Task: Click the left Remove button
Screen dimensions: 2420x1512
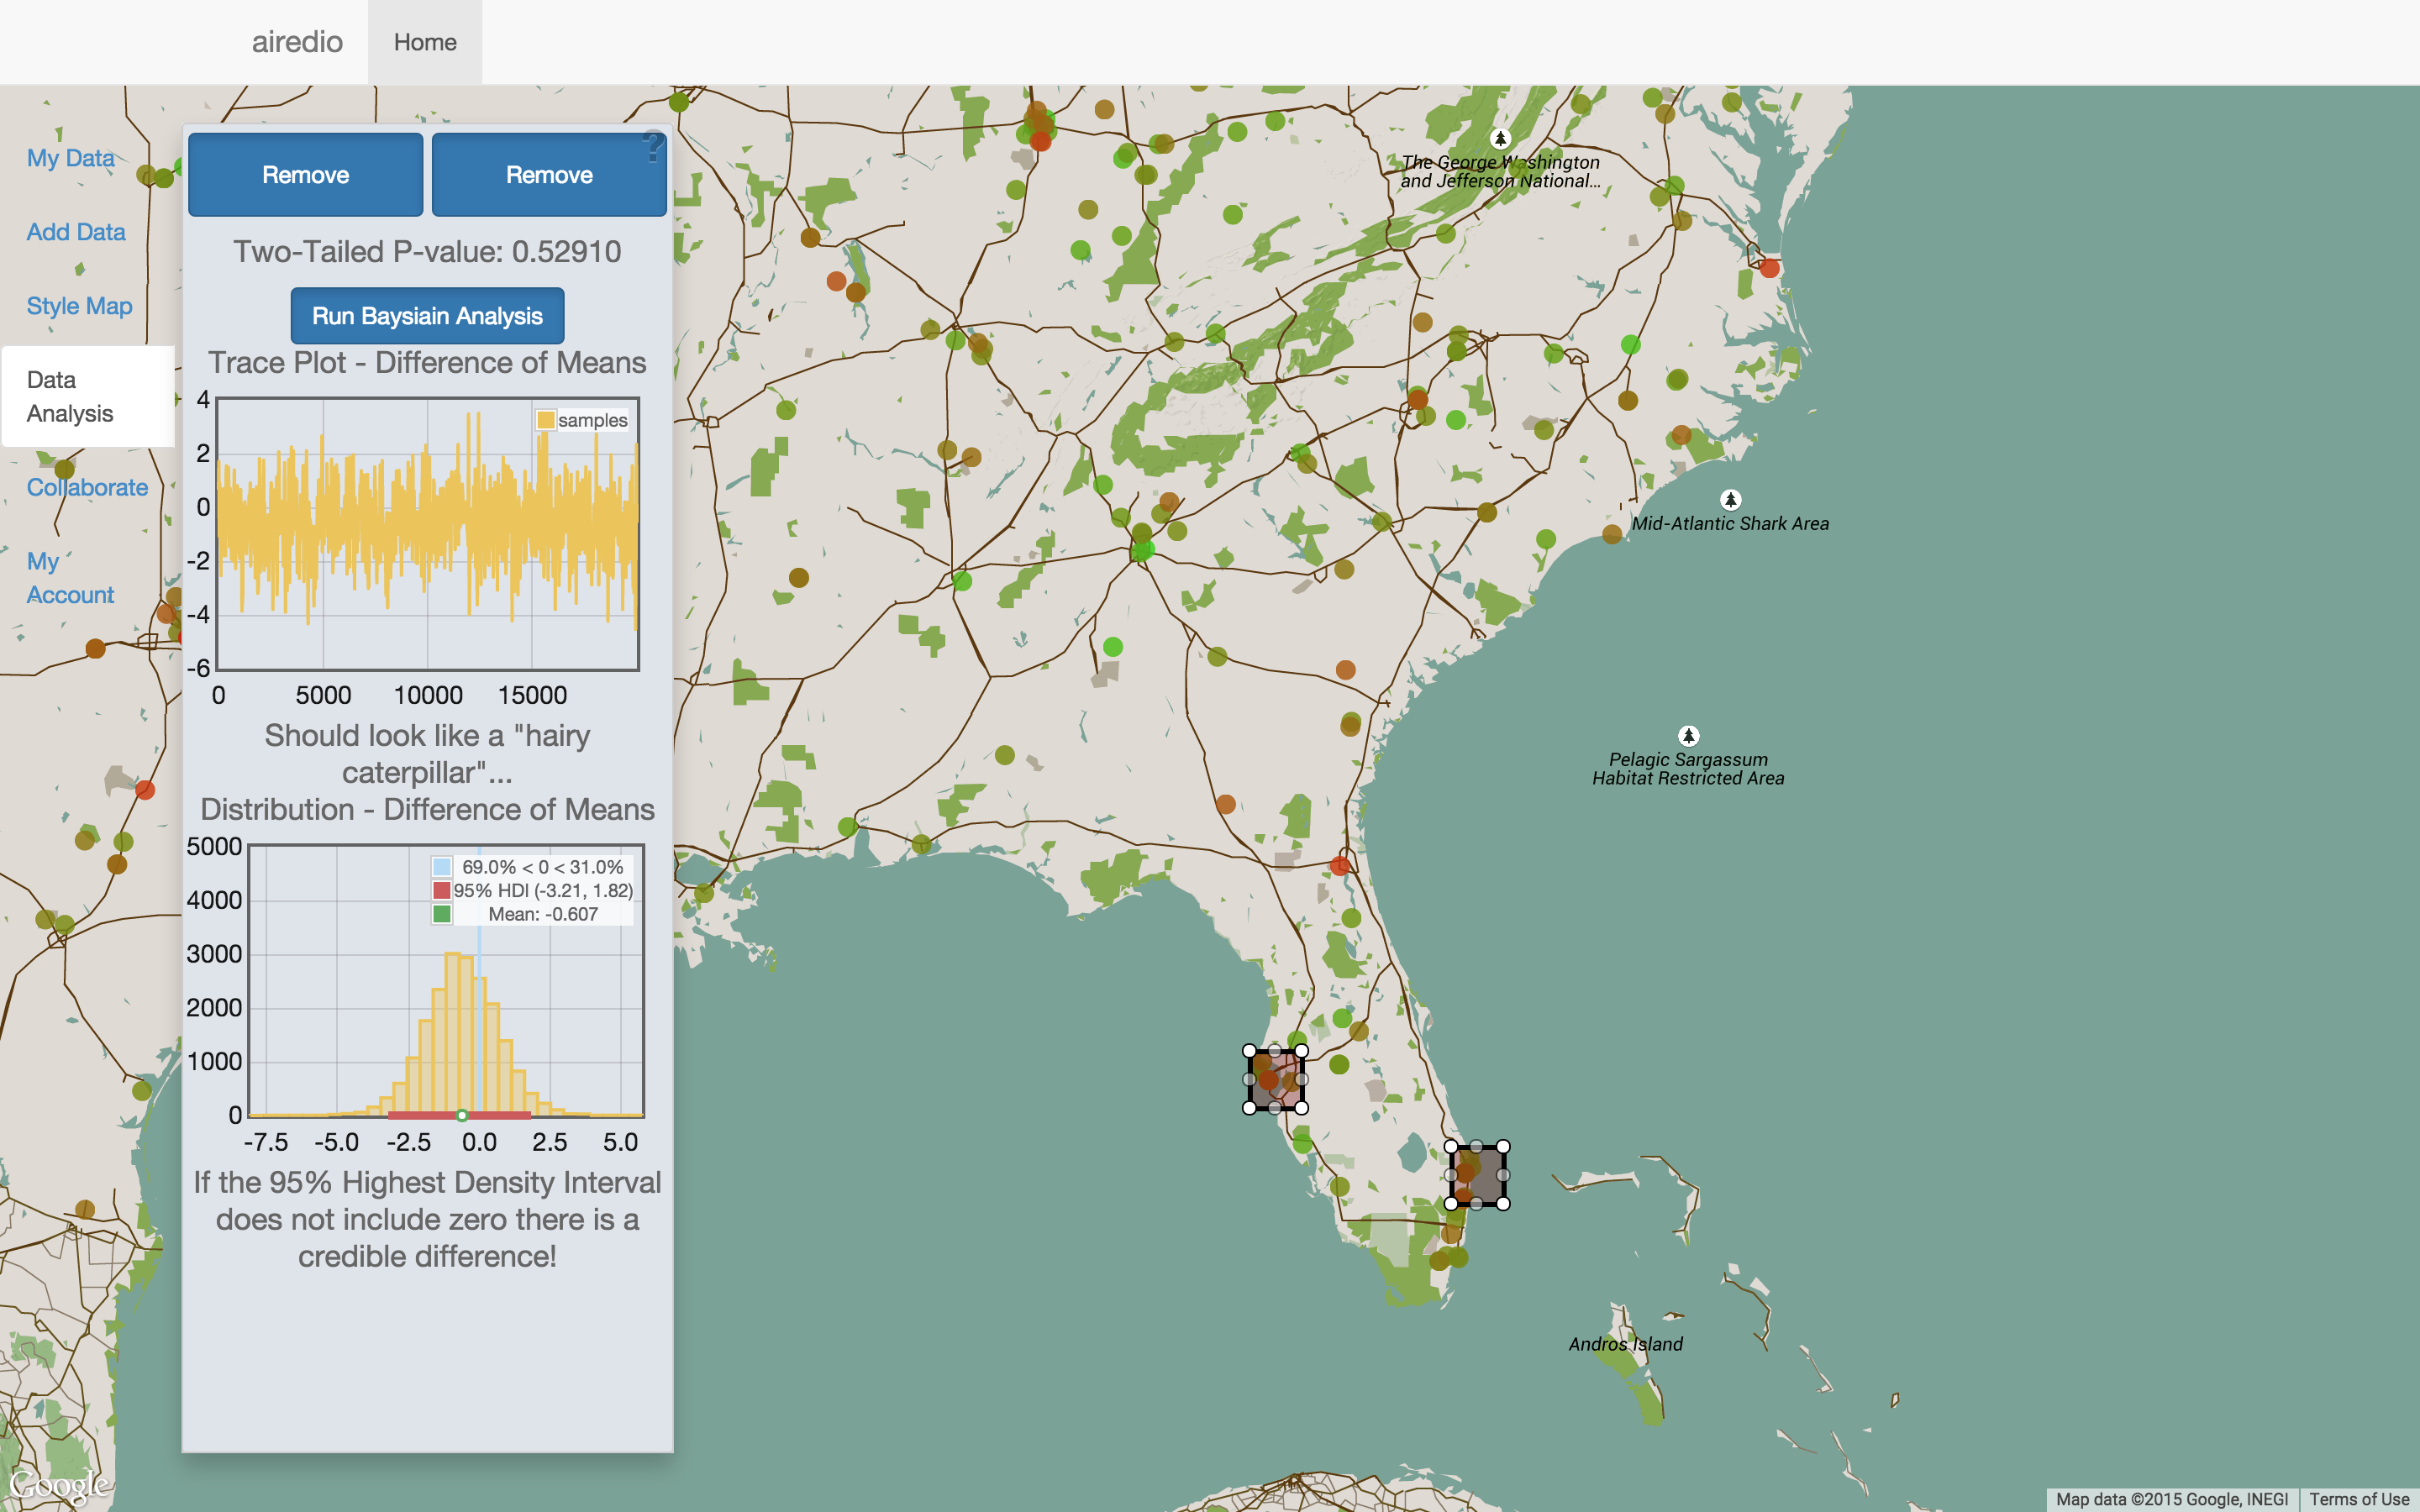Action: [305, 175]
